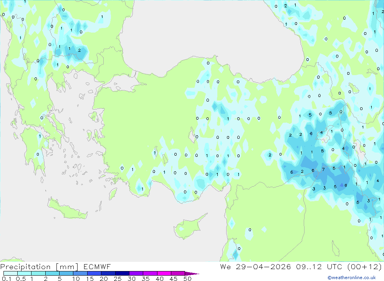The width and height of the screenshot is (384, 281).
Task: Click the 25–30 mm dark navy swatch
Action: pos(122,273)
